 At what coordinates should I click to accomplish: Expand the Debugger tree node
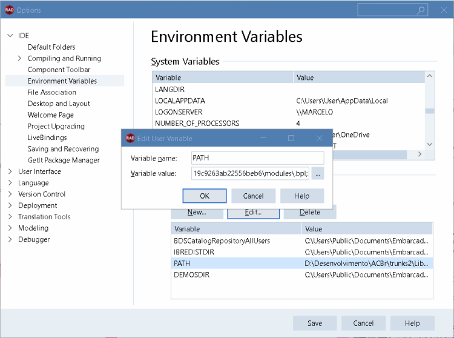point(10,239)
